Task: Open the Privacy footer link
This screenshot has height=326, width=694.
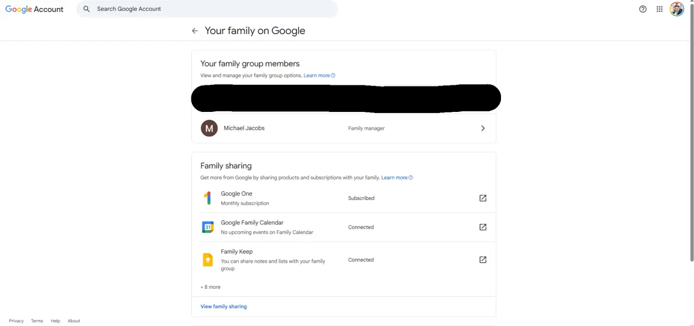Action: pos(16,321)
